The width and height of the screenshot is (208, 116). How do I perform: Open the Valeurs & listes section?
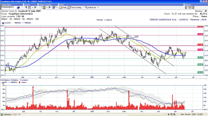[48, 5]
